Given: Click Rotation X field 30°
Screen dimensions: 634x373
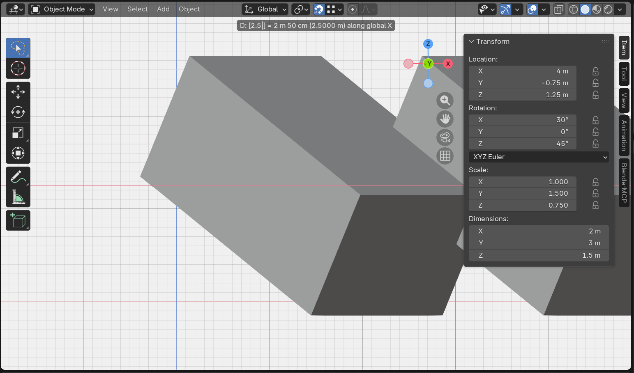Looking at the screenshot, I should click(523, 120).
